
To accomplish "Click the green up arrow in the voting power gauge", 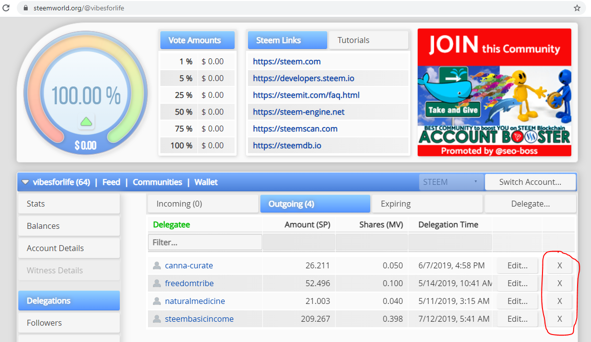I will pos(86,122).
